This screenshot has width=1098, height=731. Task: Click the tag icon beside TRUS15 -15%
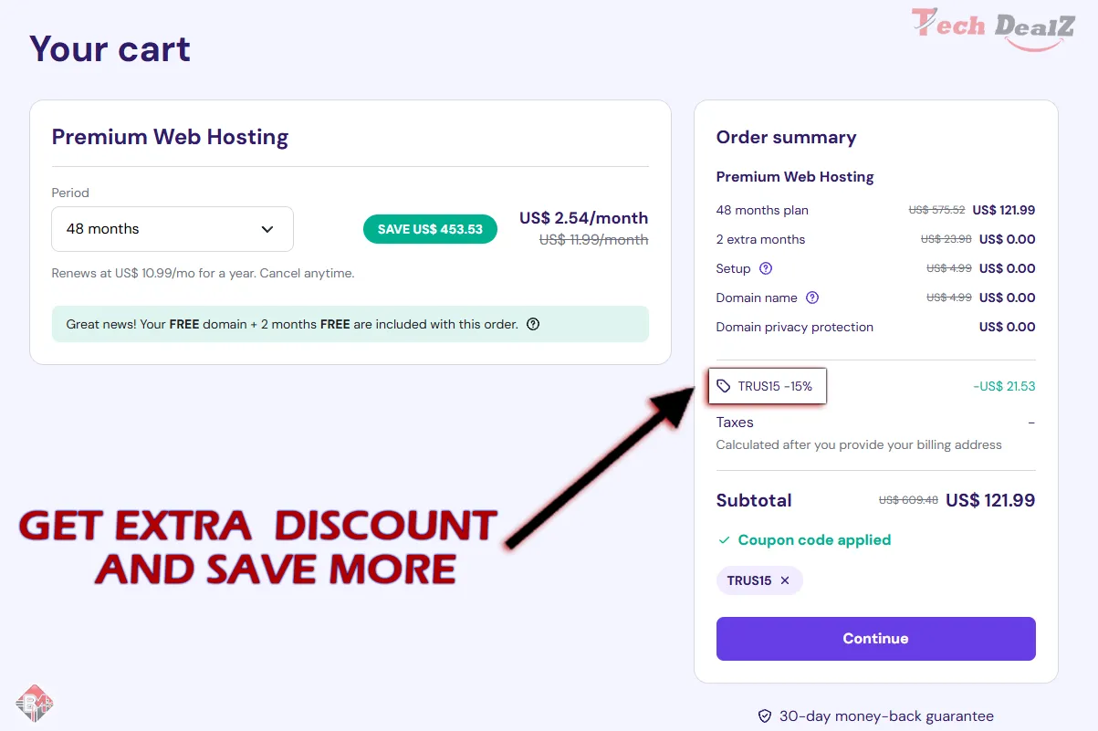tap(724, 386)
